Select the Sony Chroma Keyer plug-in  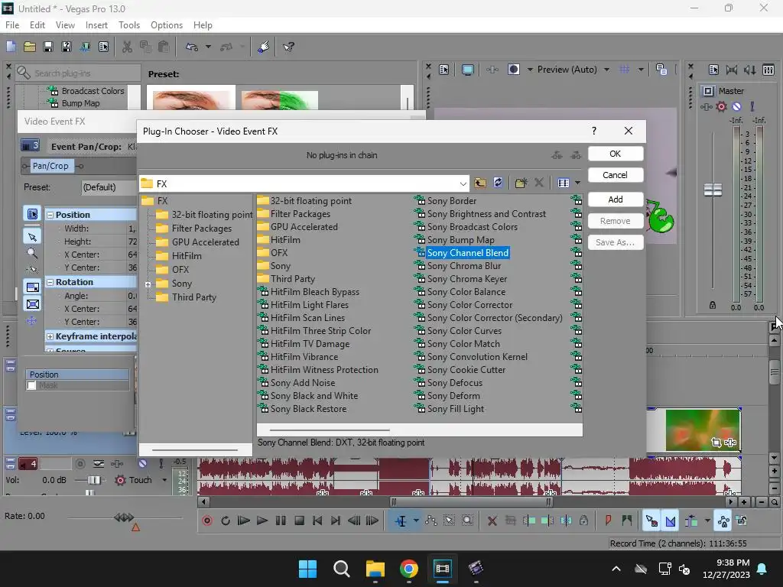tap(467, 279)
